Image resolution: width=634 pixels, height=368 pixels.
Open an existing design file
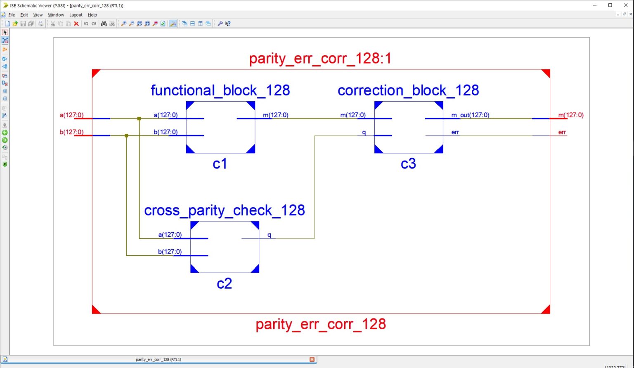pyautogui.click(x=15, y=24)
